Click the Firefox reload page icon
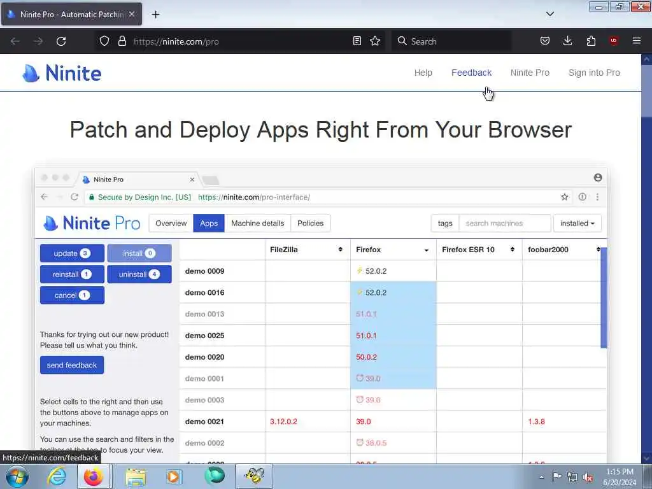 [61, 41]
